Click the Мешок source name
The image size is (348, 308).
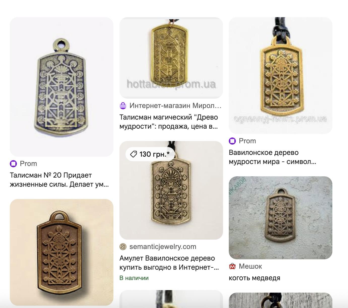[x=250, y=266]
